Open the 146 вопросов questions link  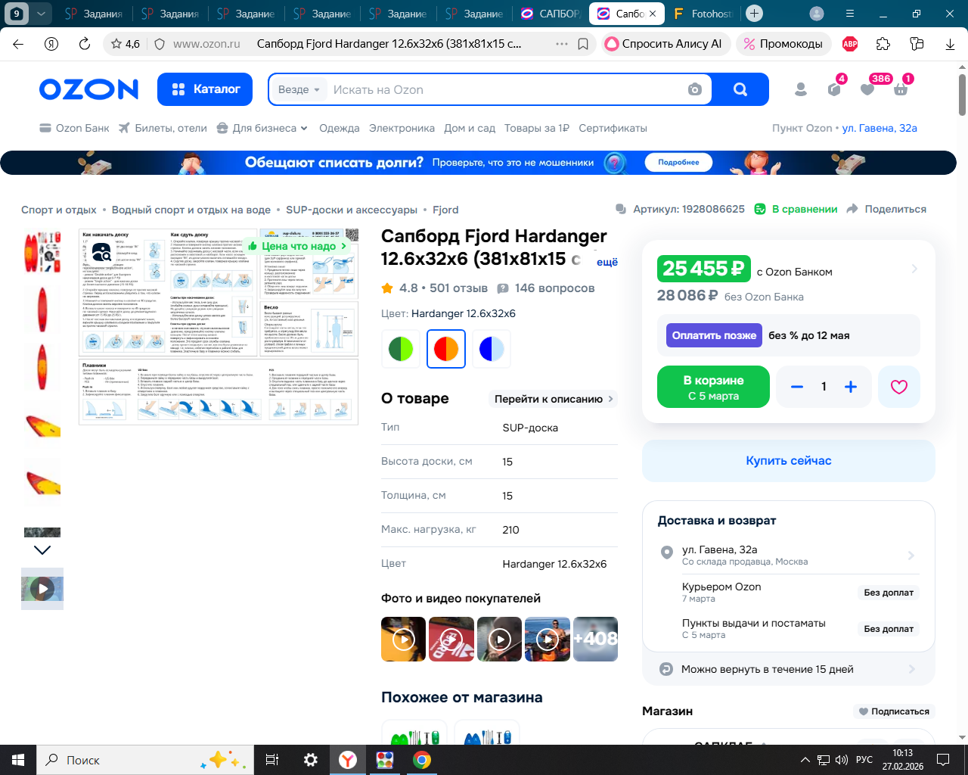546,288
